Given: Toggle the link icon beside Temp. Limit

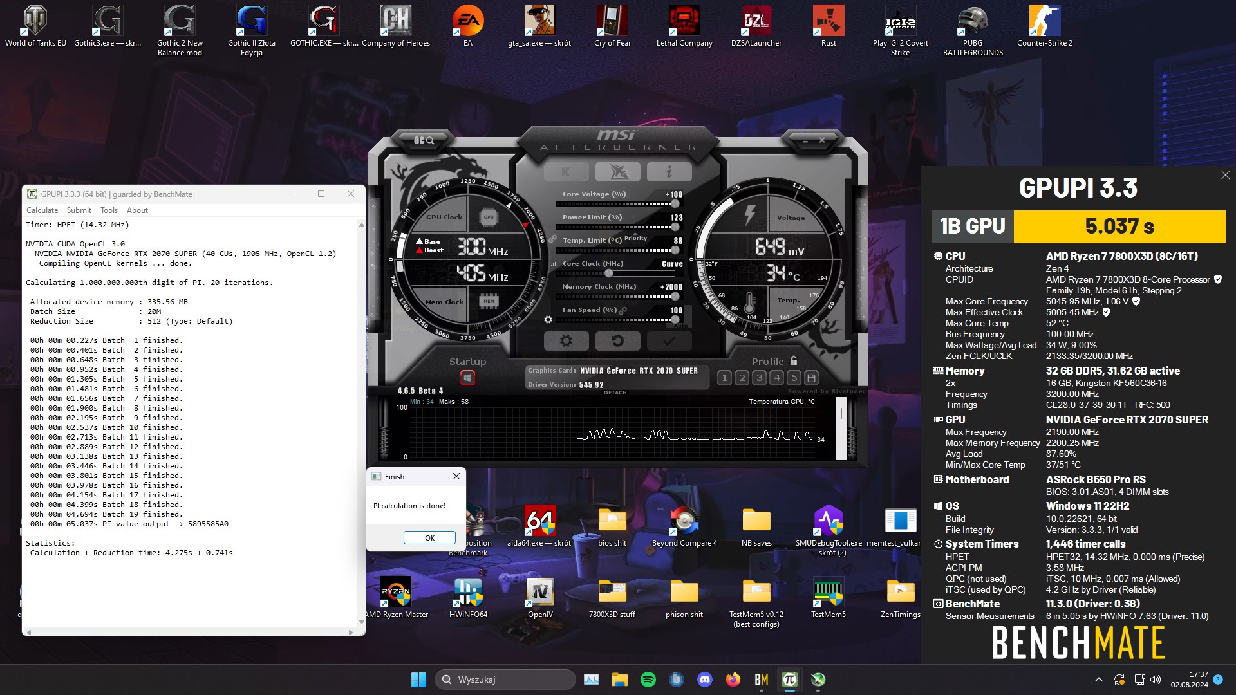Looking at the screenshot, I should (552, 239).
